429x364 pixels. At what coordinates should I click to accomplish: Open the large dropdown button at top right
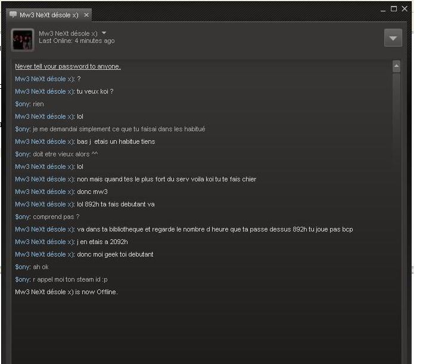point(393,38)
